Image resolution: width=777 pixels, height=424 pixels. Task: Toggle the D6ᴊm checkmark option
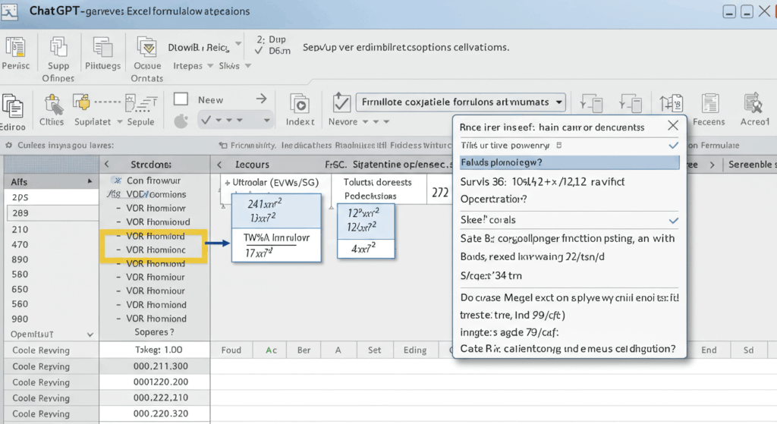point(259,51)
